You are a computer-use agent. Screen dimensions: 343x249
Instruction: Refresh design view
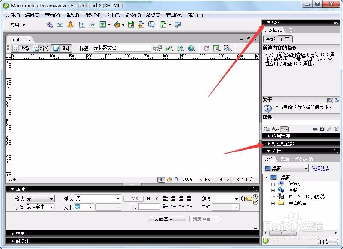(x=206, y=48)
